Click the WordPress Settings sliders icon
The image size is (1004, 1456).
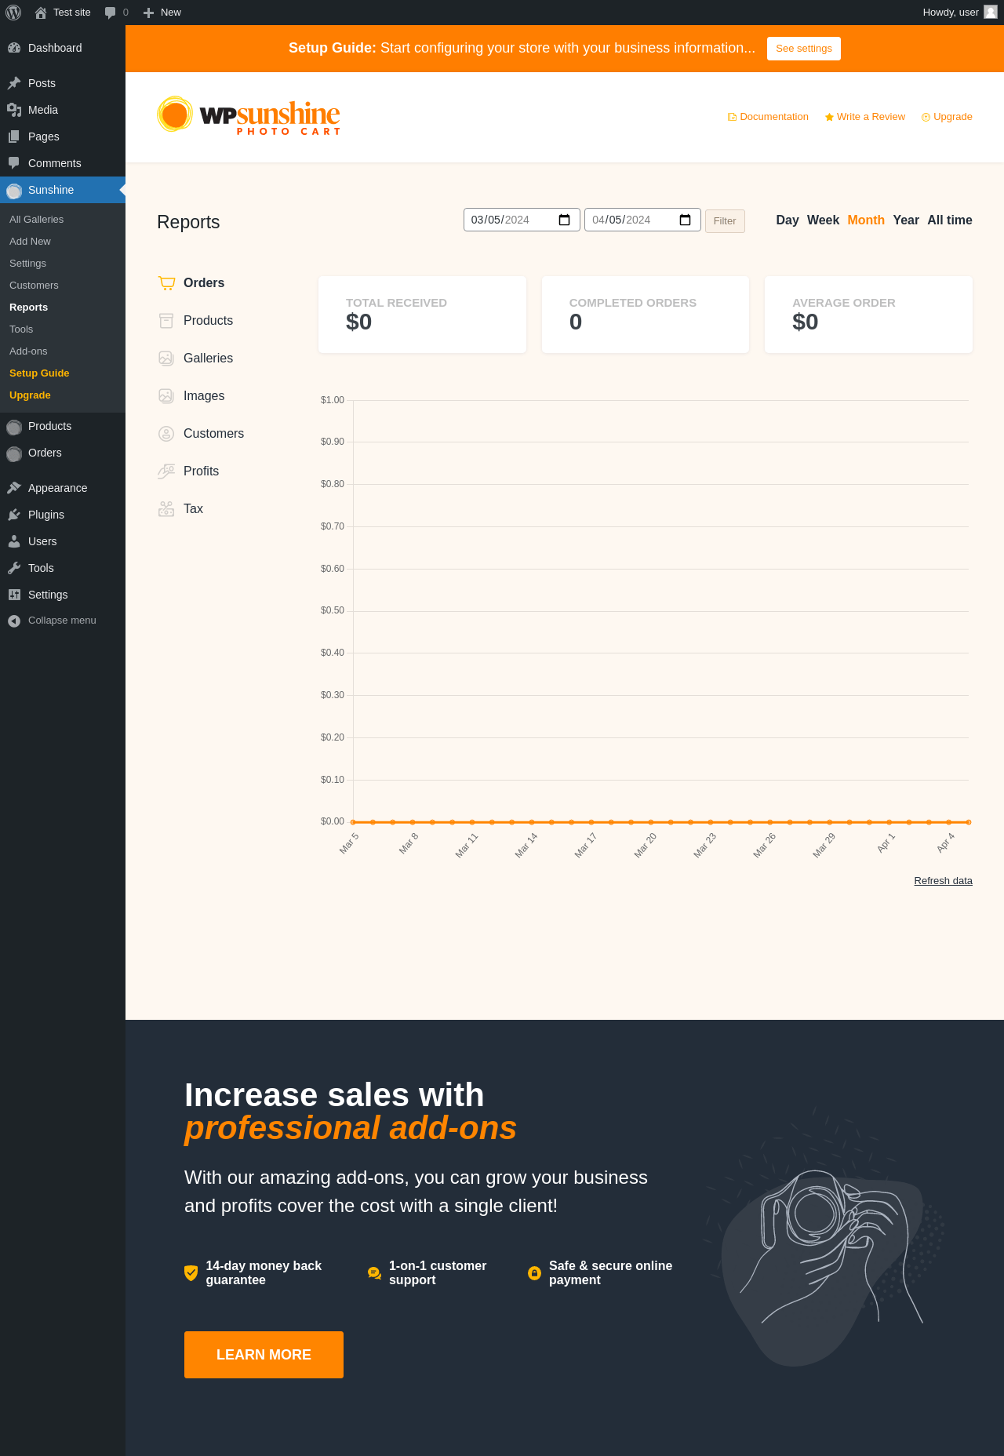14,595
